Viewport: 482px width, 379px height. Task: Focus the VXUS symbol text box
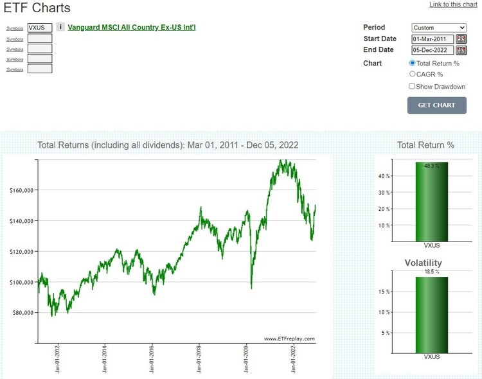pyautogui.click(x=40, y=28)
